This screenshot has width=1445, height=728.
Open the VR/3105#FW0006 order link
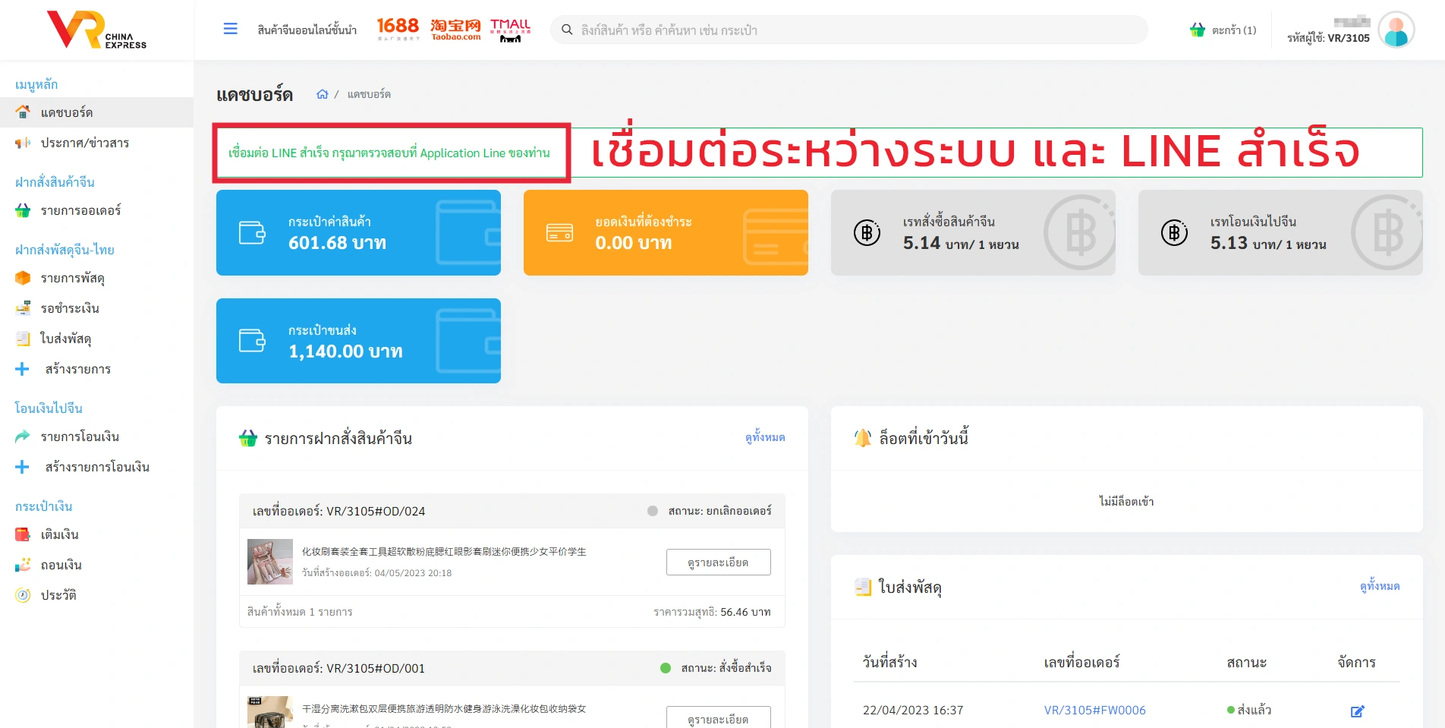[x=1094, y=711]
